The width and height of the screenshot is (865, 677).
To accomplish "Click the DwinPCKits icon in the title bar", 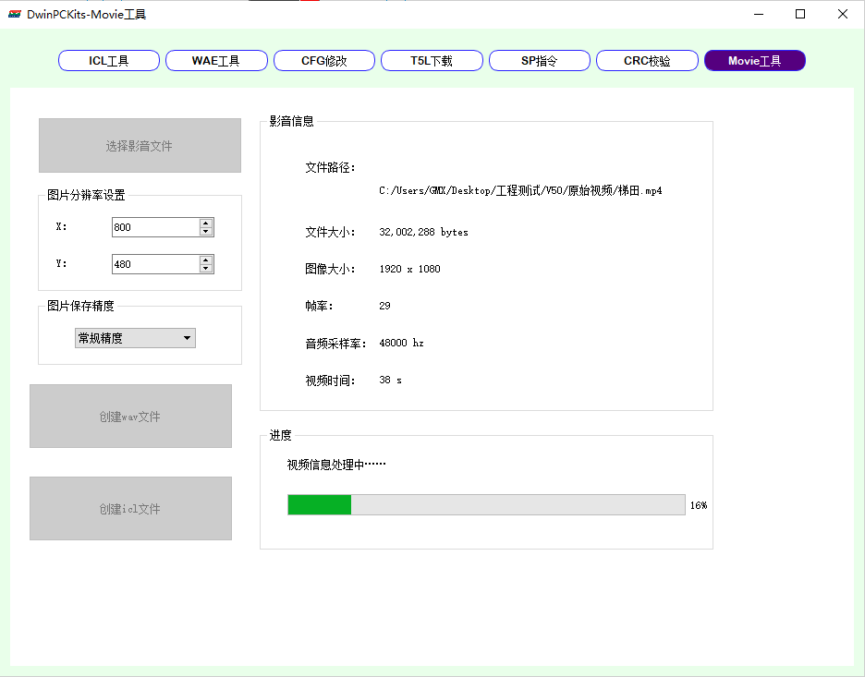I will (13, 14).
